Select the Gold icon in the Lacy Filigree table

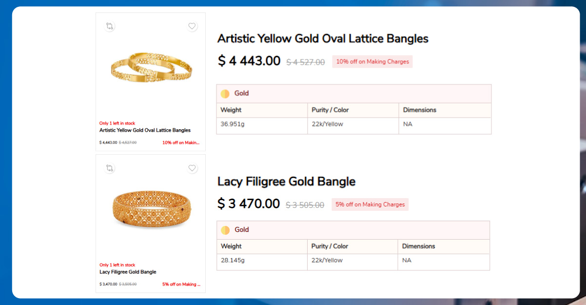[x=225, y=230]
